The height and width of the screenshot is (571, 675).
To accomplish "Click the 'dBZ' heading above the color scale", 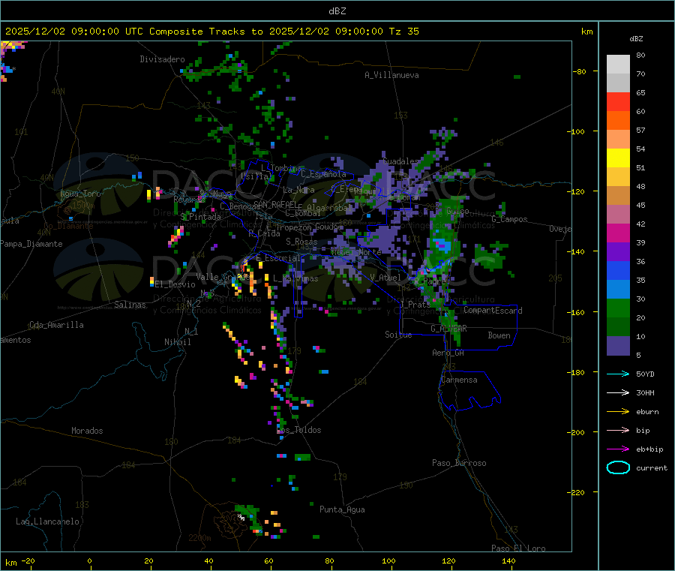I will point(636,39).
